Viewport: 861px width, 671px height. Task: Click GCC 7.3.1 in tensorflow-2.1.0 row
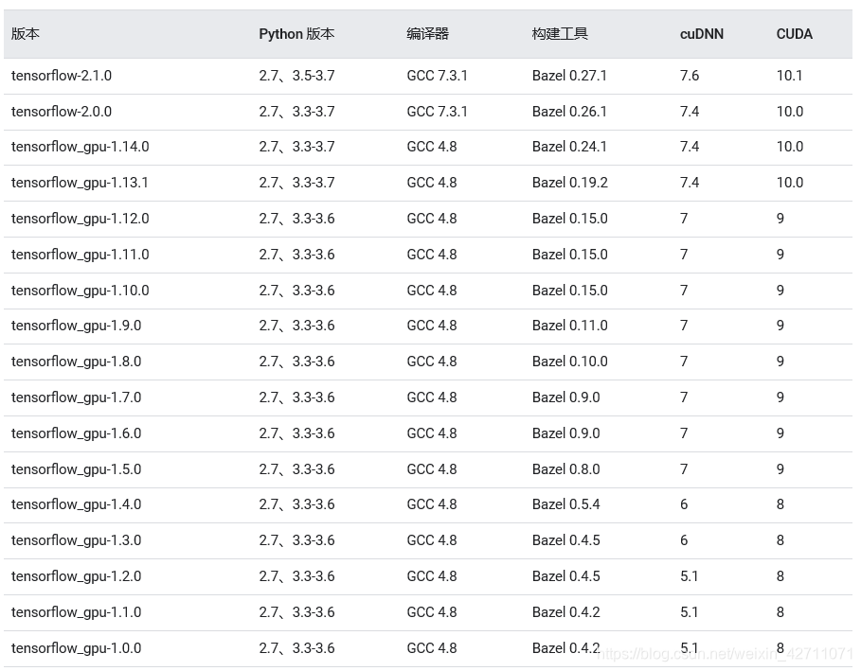437,76
